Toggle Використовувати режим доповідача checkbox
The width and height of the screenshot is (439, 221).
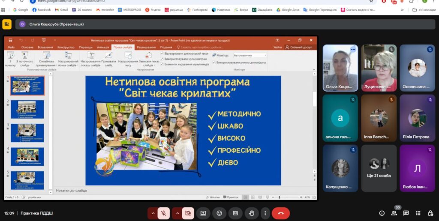coord(214,63)
